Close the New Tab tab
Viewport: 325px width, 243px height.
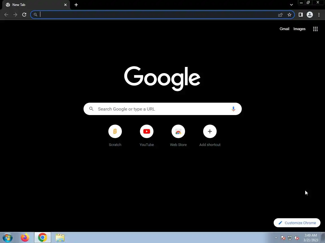(x=65, y=5)
